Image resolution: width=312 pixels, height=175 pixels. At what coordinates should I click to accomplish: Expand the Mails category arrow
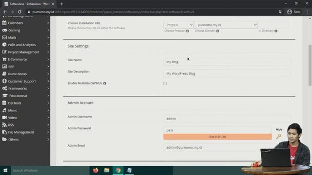(48, 37)
